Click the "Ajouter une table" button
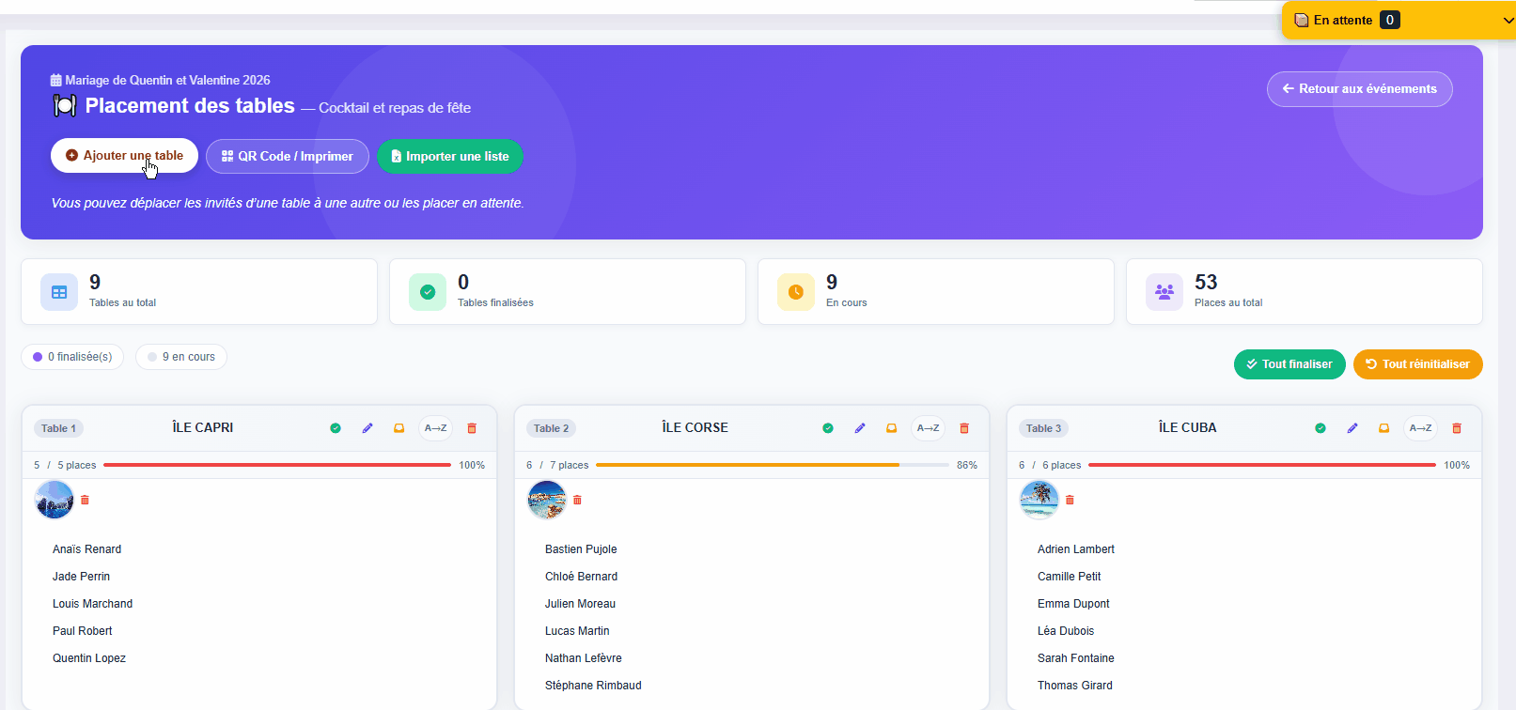1516x710 pixels. (x=124, y=156)
